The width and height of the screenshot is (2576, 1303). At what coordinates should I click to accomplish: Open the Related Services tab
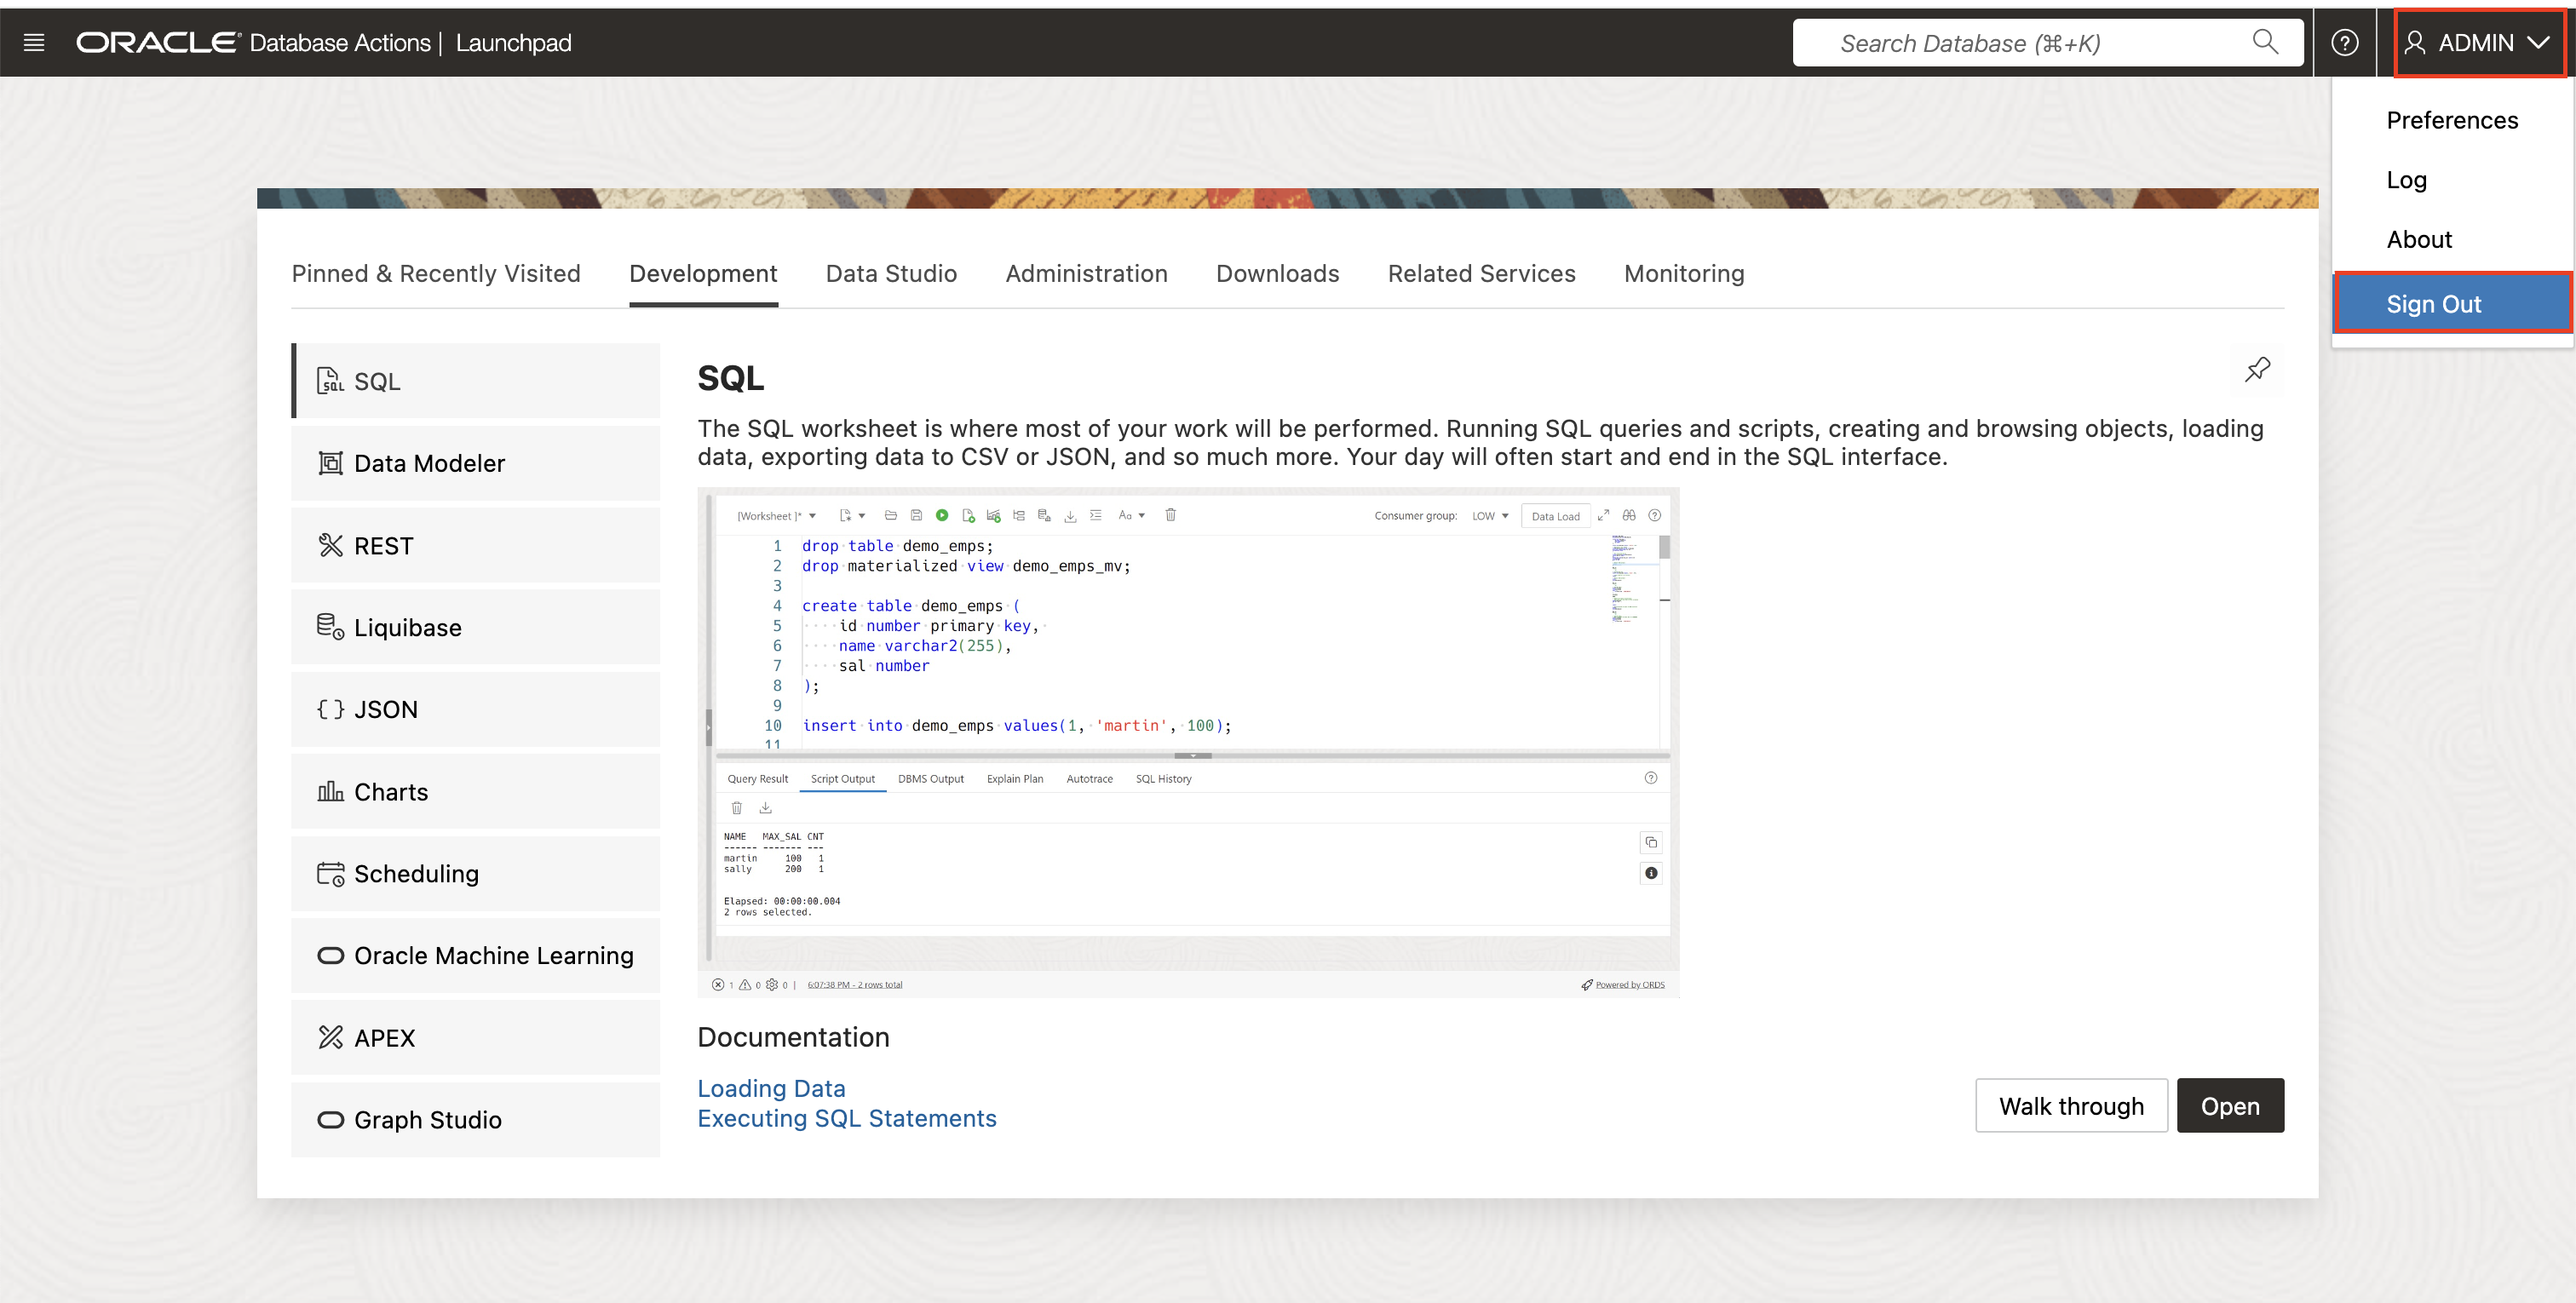1481,274
